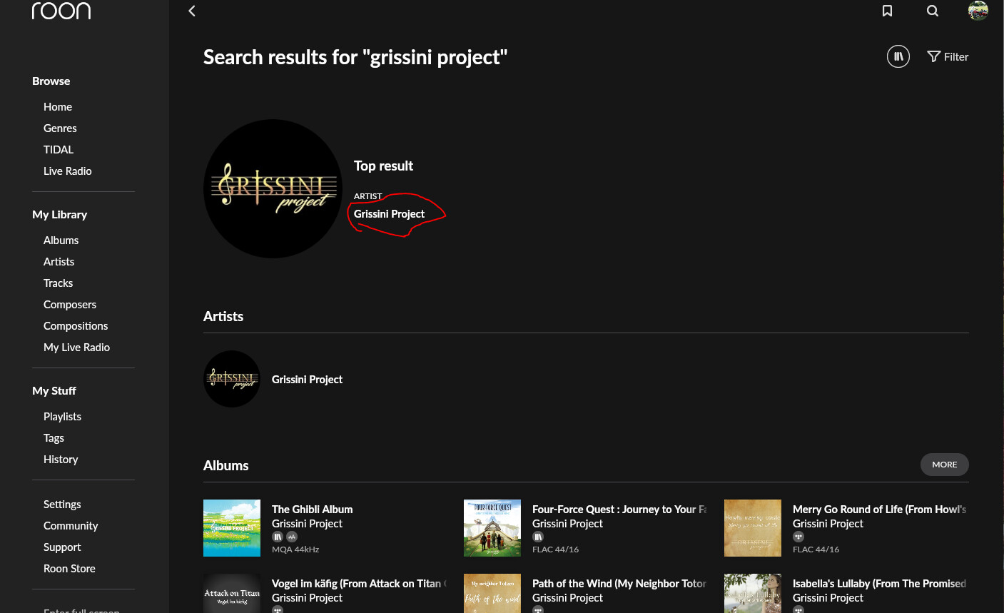Click the Artists section heading
Image resolution: width=1004 pixels, height=613 pixels.
[x=223, y=317]
